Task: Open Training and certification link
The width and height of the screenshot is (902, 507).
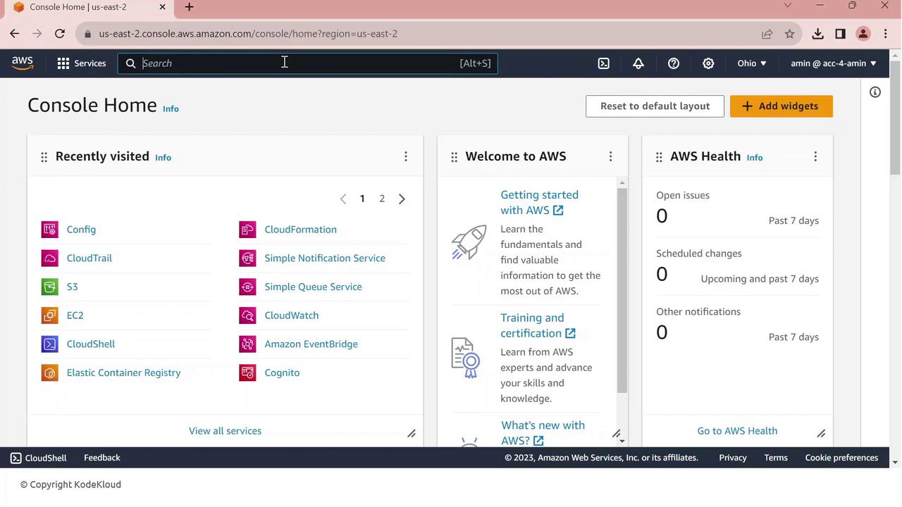Action: (538, 325)
